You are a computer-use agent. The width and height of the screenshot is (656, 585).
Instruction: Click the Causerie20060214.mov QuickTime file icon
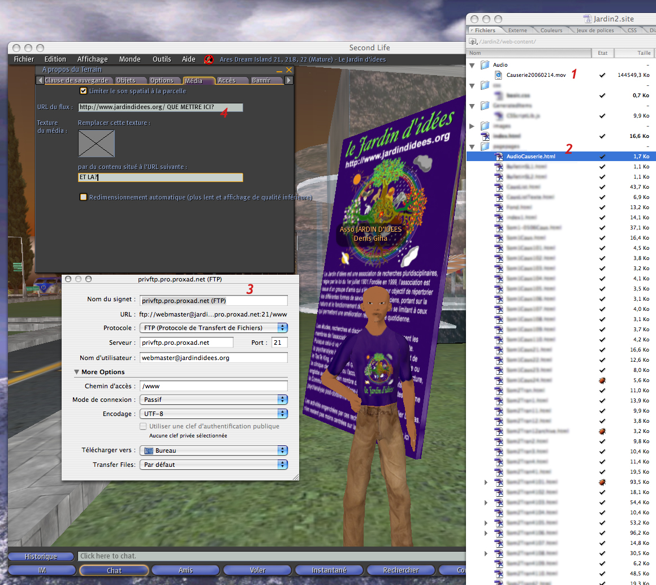tap(498, 75)
